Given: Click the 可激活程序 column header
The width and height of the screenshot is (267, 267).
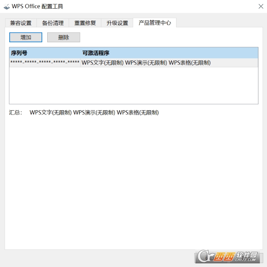Looking at the screenshot, I should pyautogui.click(x=169, y=53).
